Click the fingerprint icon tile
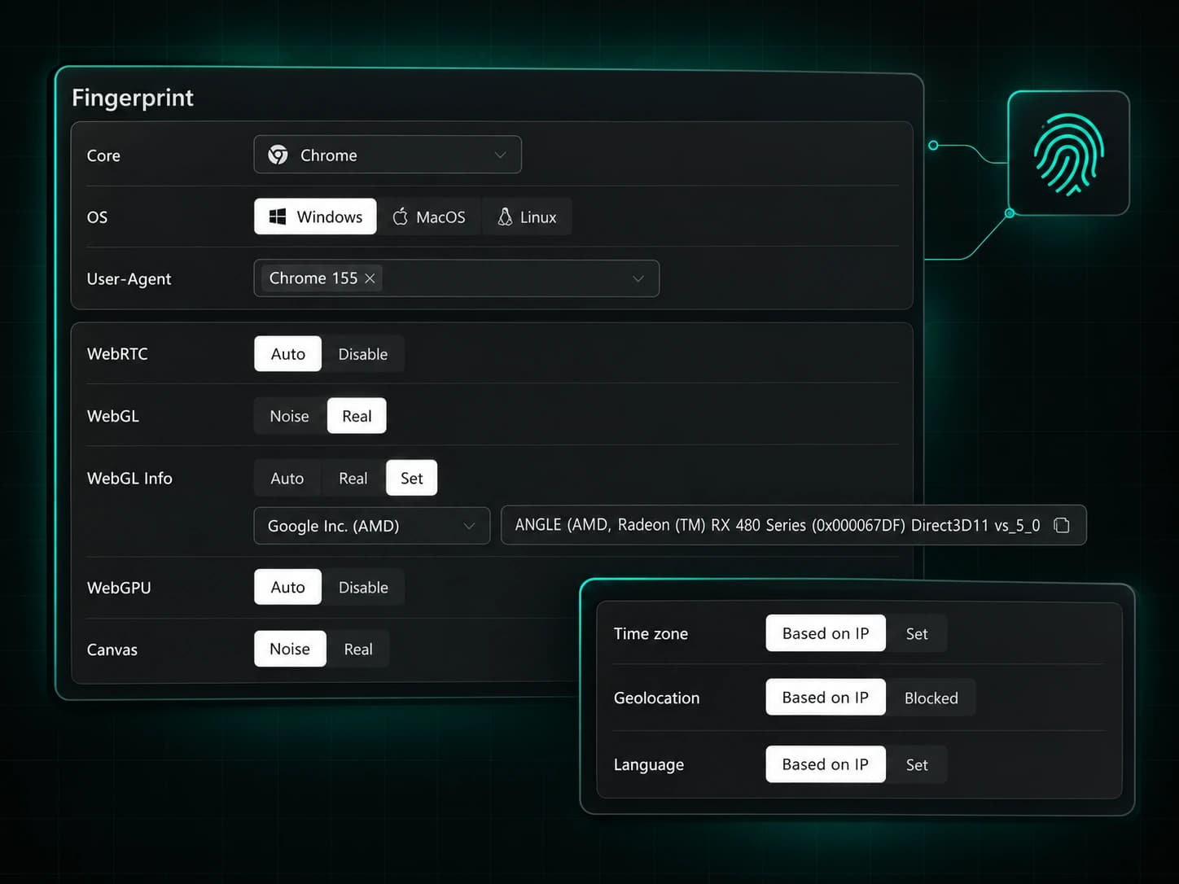 click(x=1068, y=153)
